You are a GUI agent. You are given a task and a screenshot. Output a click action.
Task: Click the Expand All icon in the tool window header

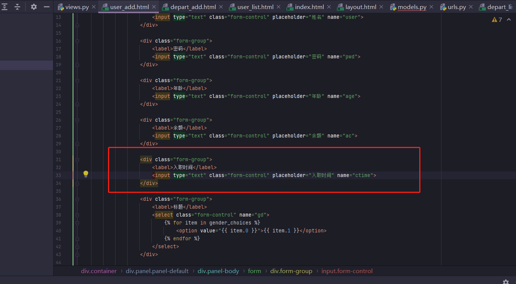5,7
